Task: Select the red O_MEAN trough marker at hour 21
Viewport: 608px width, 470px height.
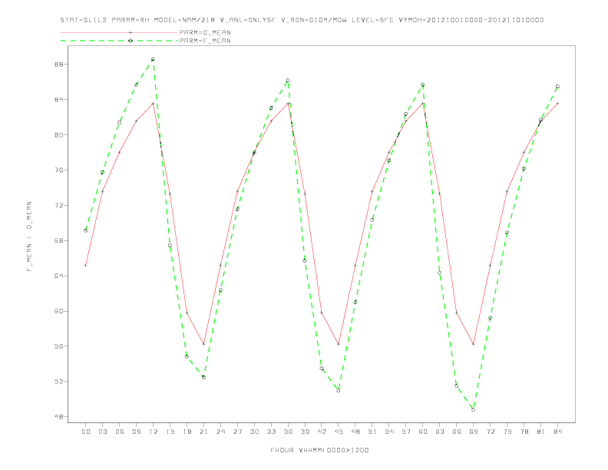Action: (203, 344)
